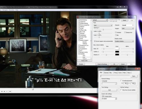Enable the Deinterlacing filter checkbox
The image size is (142, 109).
[79, 20]
